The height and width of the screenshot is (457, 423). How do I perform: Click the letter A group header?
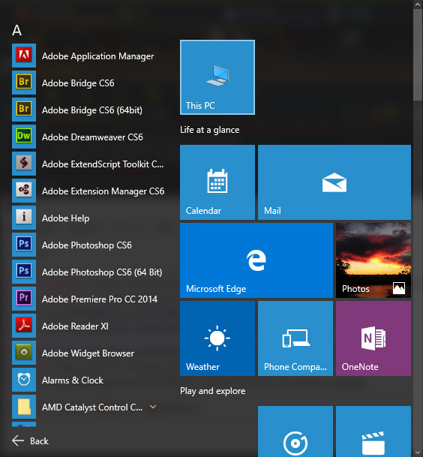coord(17,30)
